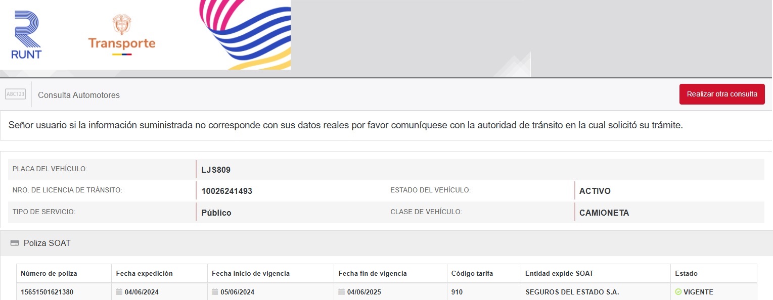Click the plate value LJS809

[x=216, y=170]
